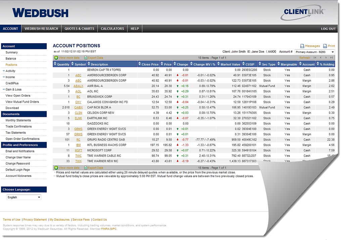Sort positions by the % Holding column

pyautogui.click(x=327, y=64)
